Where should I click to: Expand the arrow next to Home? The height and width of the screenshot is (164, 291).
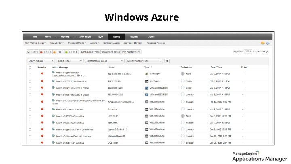click(x=55, y=37)
